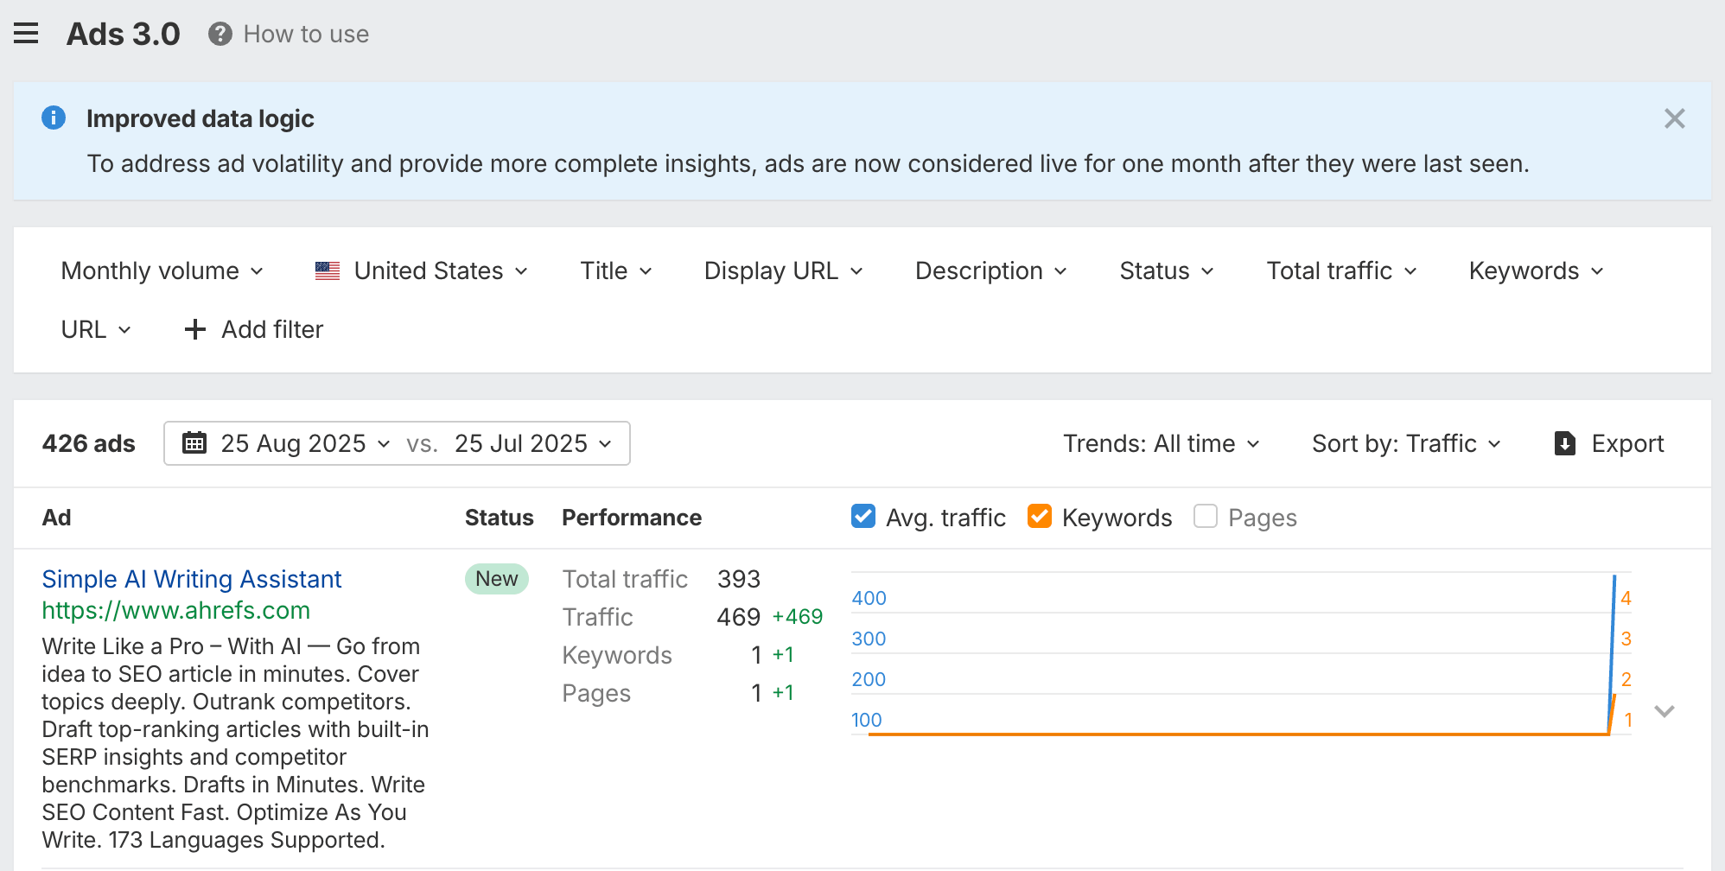The width and height of the screenshot is (1725, 871).
Task: Open the Display URL filter
Action: (783, 270)
